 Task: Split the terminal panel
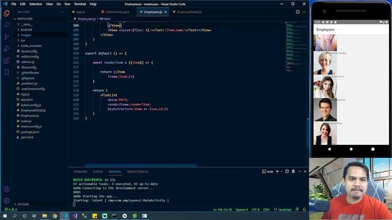(287, 171)
